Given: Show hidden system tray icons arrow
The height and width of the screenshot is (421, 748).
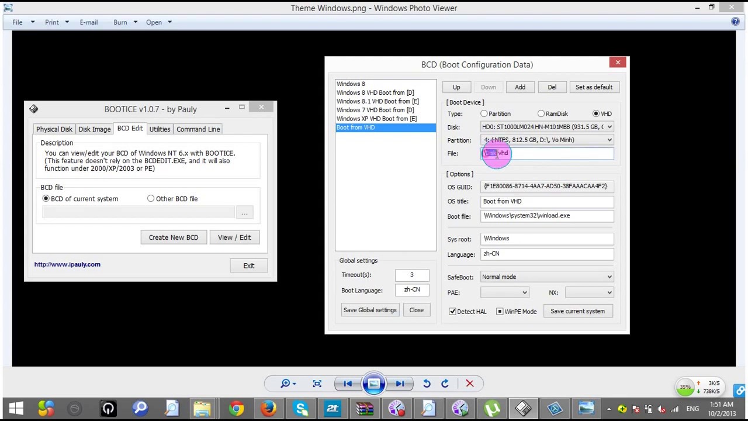Looking at the screenshot, I should pyautogui.click(x=609, y=409).
